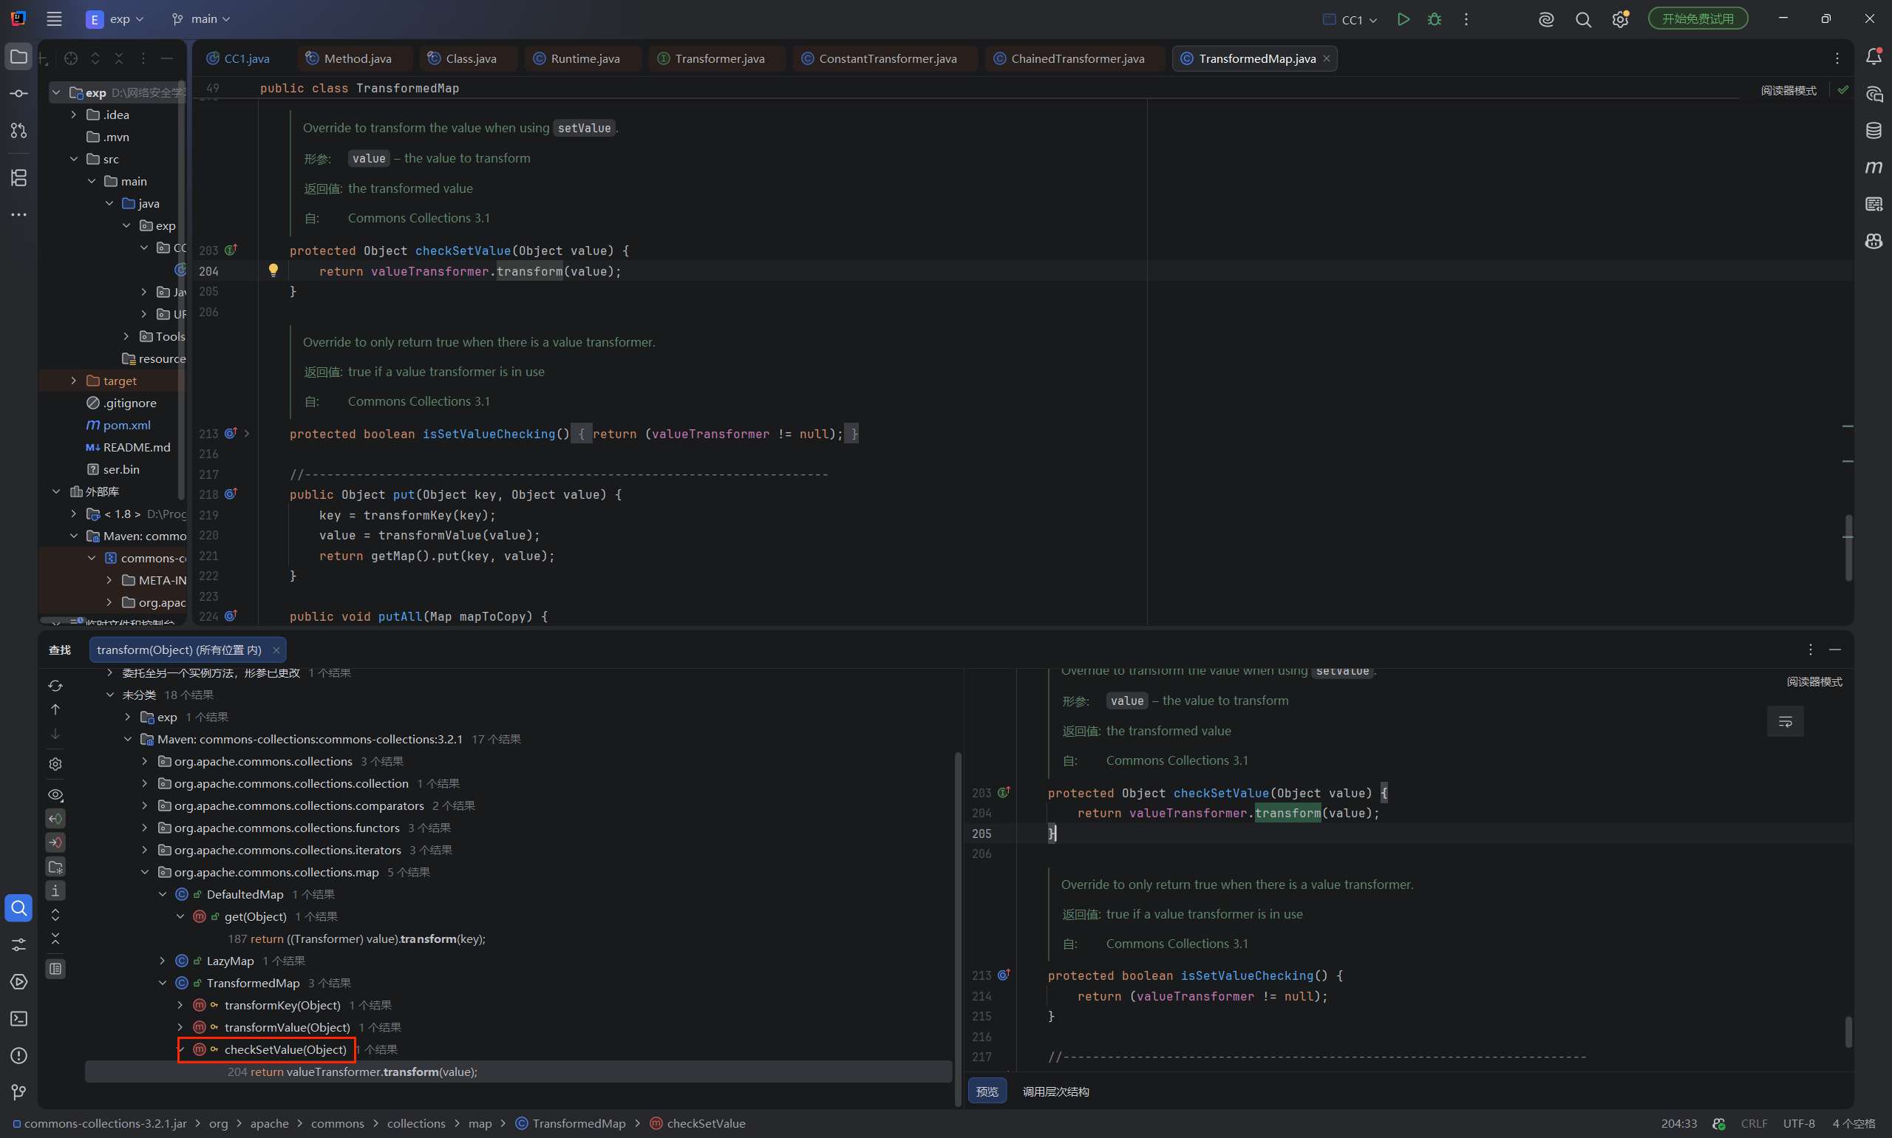Close the transform(Object) find tab
This screenshot has width=1892, height=1138.
[276, 650]
